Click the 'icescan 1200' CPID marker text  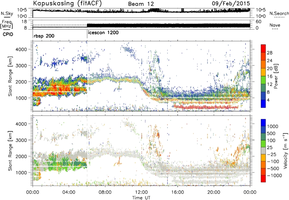[103, 33]
